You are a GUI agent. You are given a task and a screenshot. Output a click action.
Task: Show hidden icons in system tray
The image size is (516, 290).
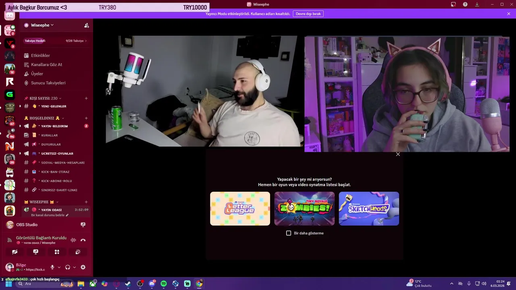tap(451, 284)
